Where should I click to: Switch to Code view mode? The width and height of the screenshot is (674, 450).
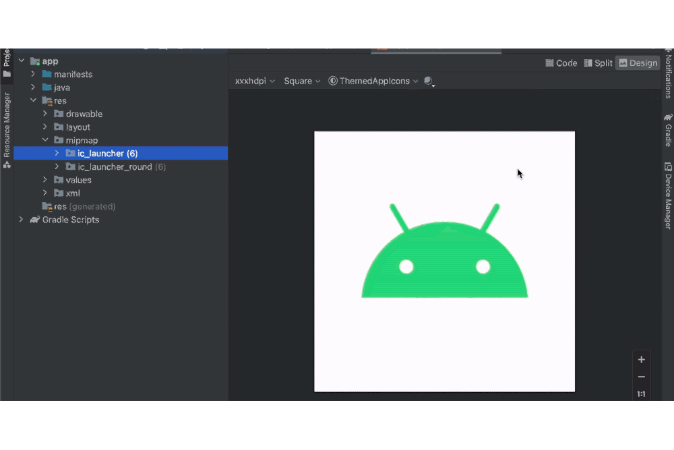click(561, 63)
